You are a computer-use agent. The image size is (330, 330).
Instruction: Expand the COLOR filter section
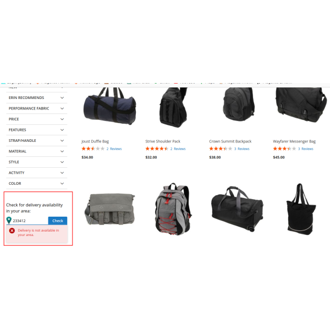[37, 184]
